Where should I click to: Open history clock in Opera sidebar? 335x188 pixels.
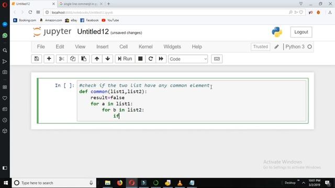coord(5,120)
